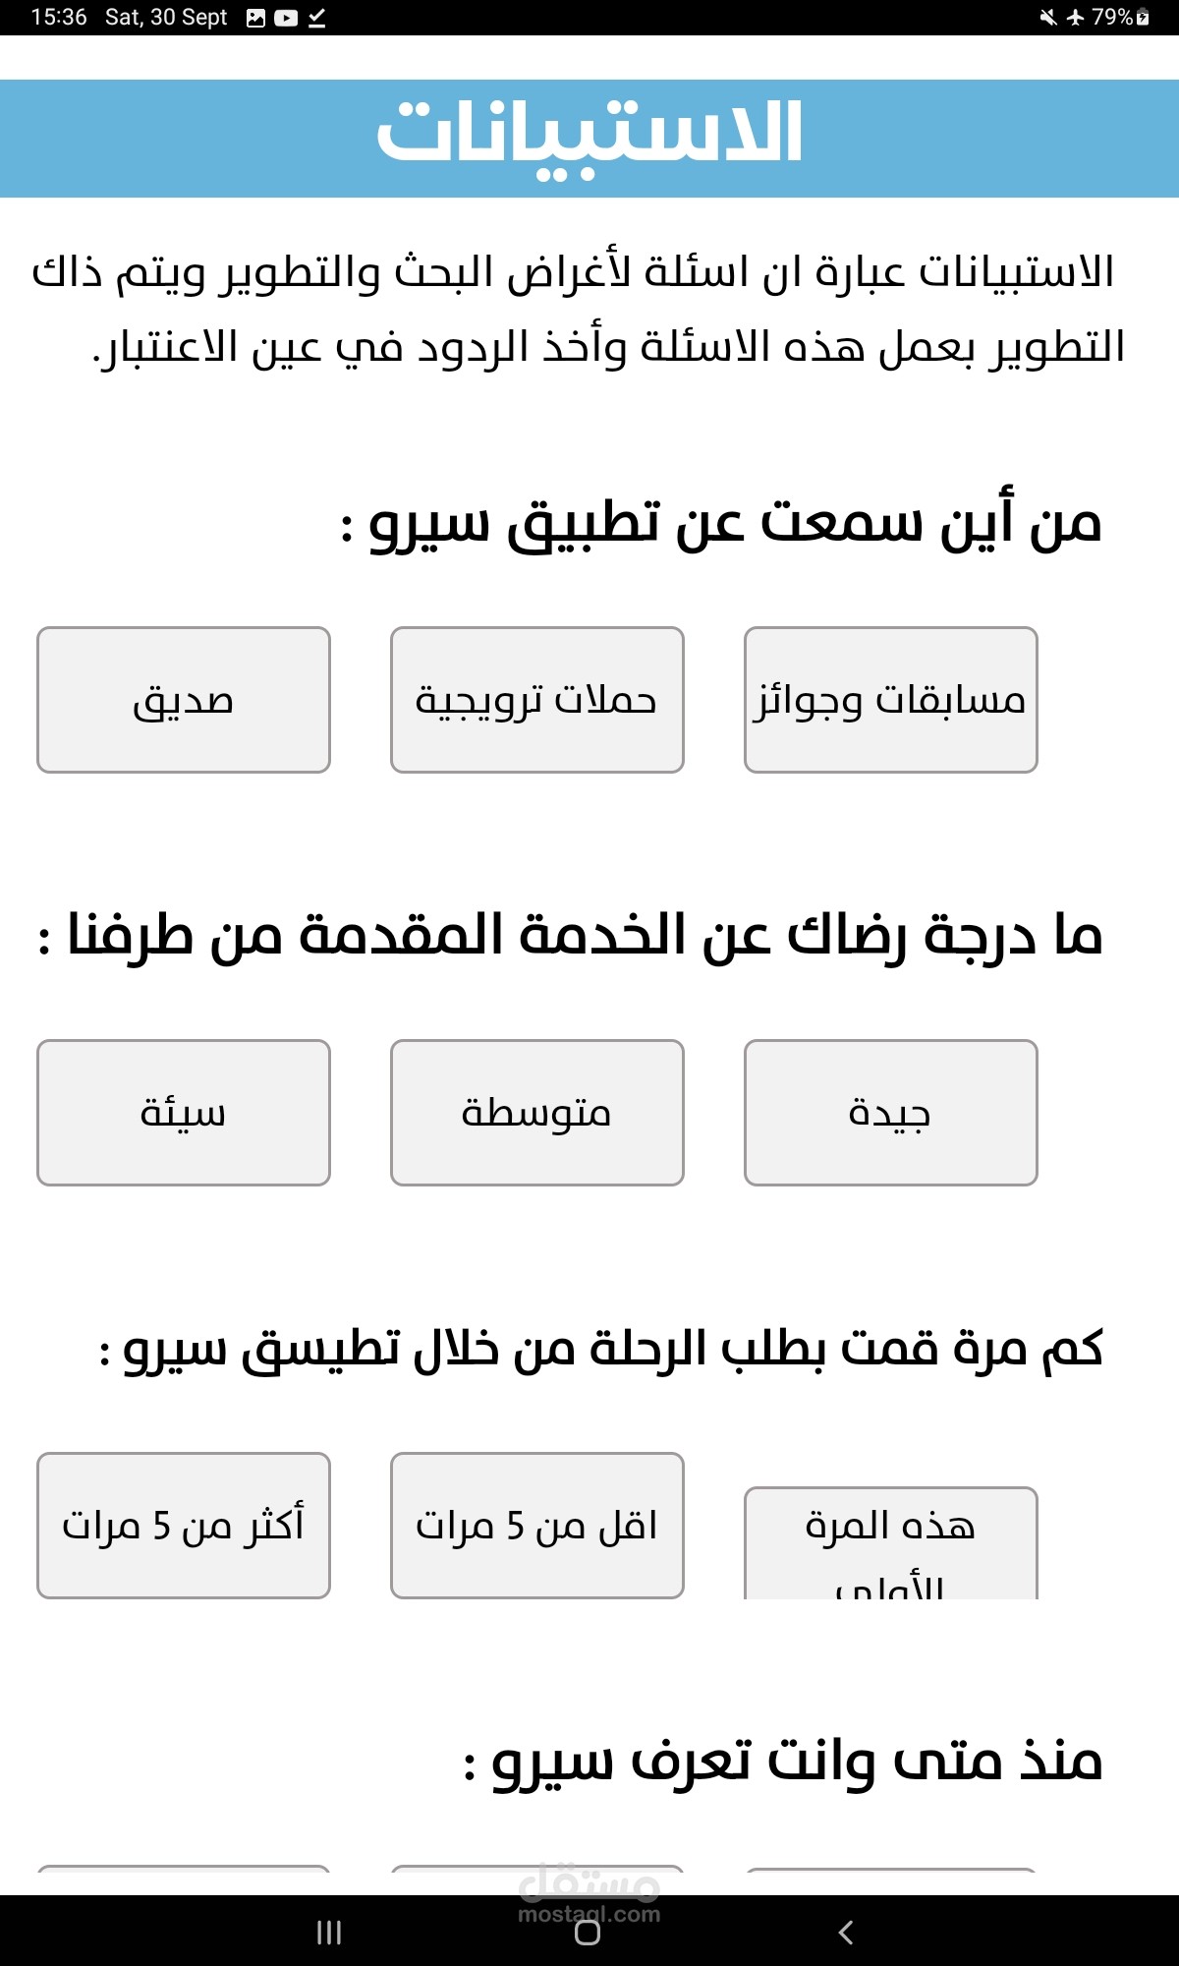
Task: Tap the muted sound status icon
Action: coord(1048,17)
